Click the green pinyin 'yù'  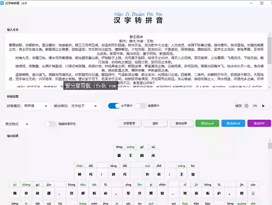(15, 185)
